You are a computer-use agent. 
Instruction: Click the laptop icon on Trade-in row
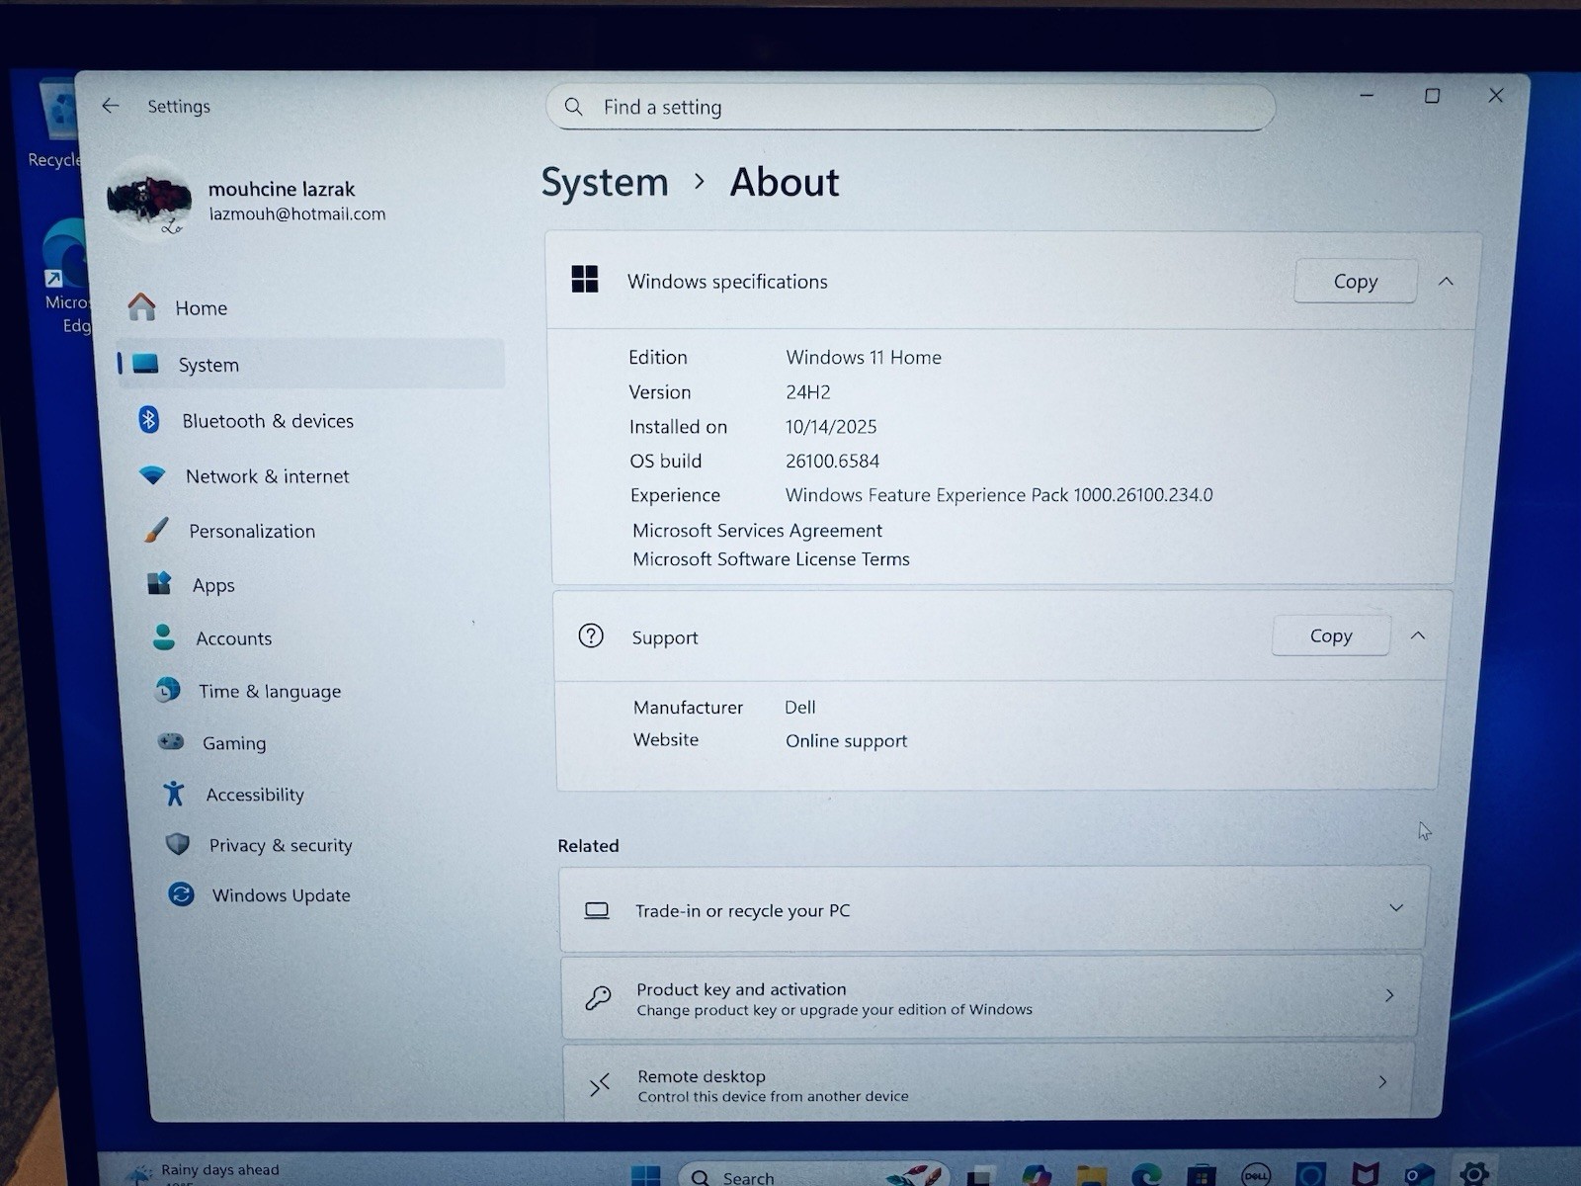(x=597, y=910)
